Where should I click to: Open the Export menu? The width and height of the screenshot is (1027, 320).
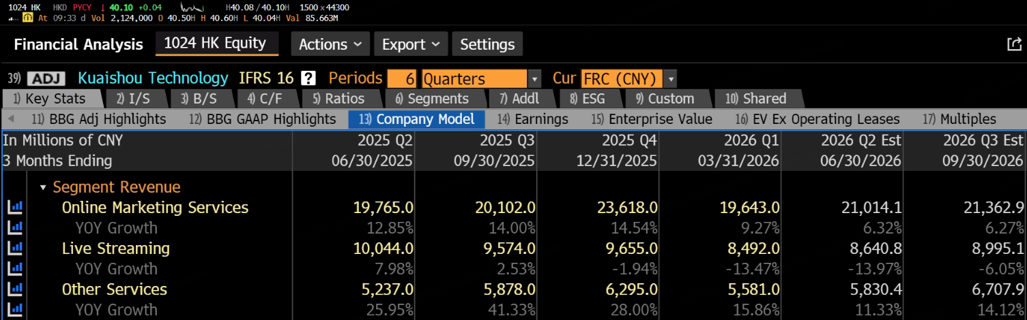411,44
